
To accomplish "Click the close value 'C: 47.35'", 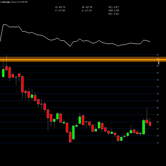I will coord(60,11).
